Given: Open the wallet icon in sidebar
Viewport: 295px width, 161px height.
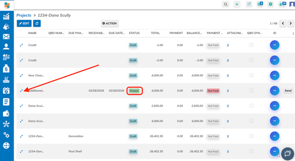Looking at the screenshot, I should tap(6, 113).
